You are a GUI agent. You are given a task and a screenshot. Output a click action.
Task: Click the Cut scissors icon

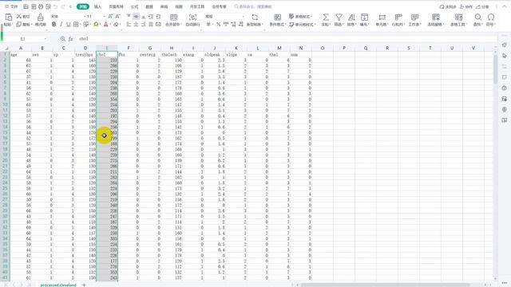(19, 16)
